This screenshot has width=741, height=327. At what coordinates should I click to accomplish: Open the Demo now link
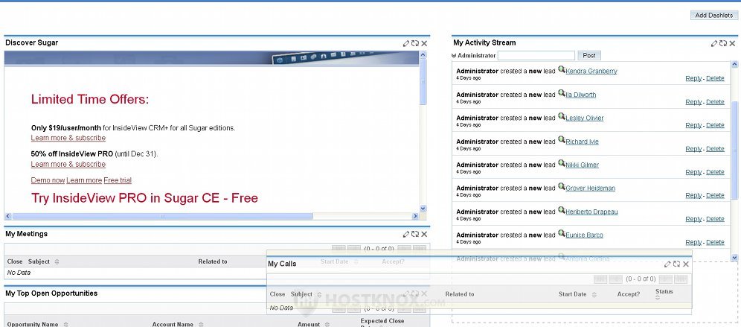pos(48,180)
